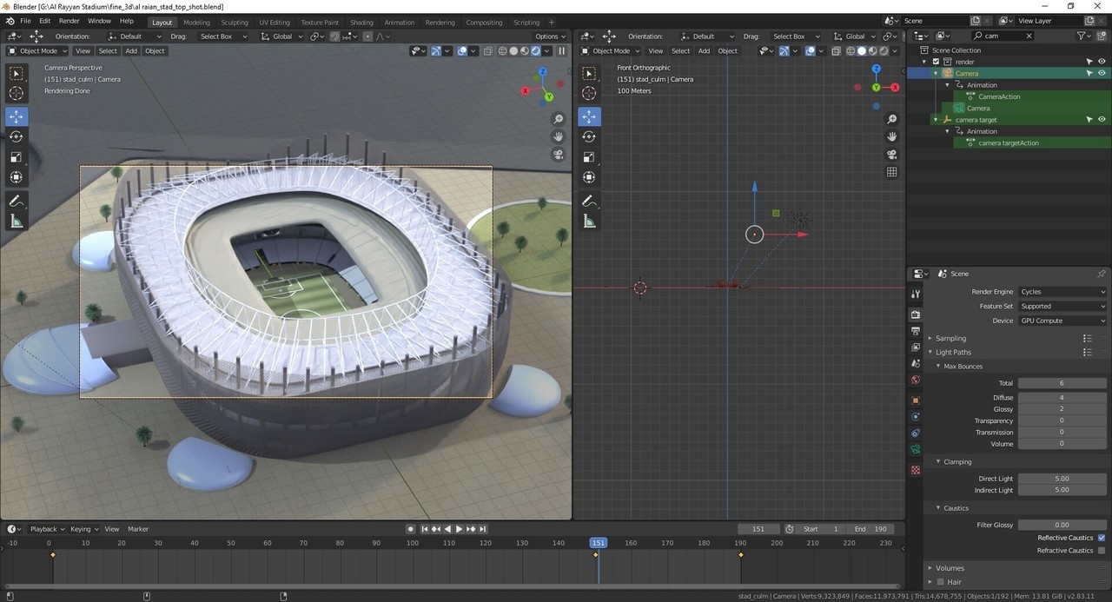Toggle selectability of camera target in the outliner
The image size is (1112, 602).
(1089, 120)
